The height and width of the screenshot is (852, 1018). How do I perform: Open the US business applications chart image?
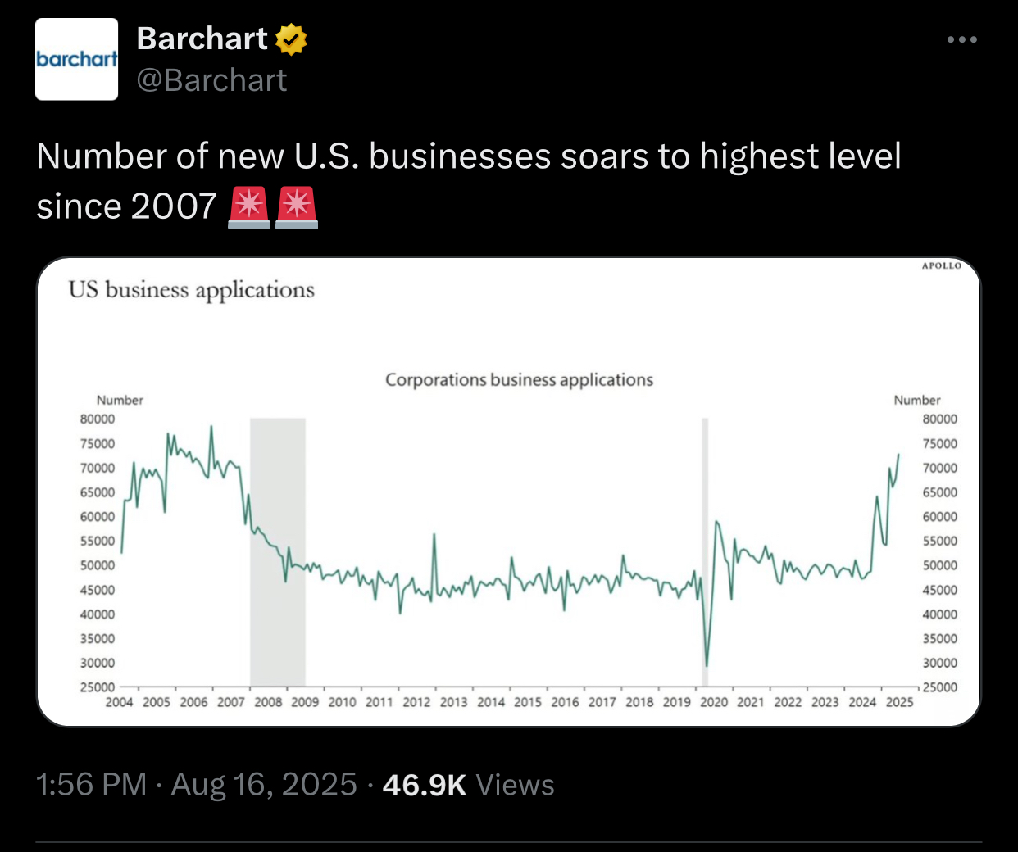508,492
